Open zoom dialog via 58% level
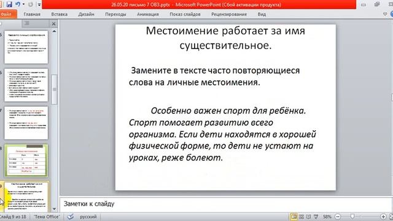This screenshot has width=393, height=221. [x=327, y=217]
